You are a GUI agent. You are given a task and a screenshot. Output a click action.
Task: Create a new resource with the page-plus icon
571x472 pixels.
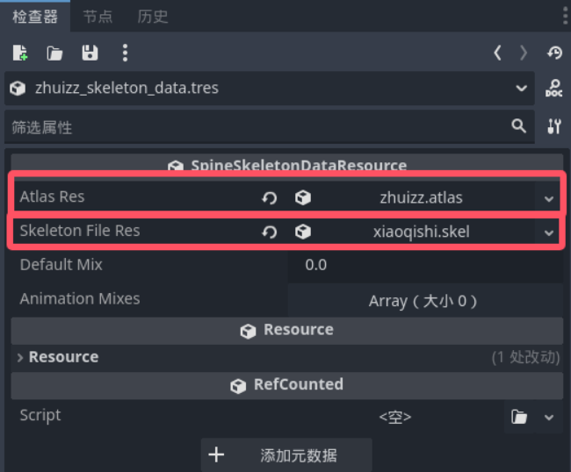[x=20, y=54]
